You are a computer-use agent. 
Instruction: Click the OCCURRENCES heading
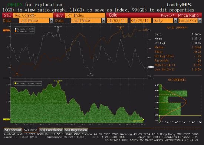177,80
